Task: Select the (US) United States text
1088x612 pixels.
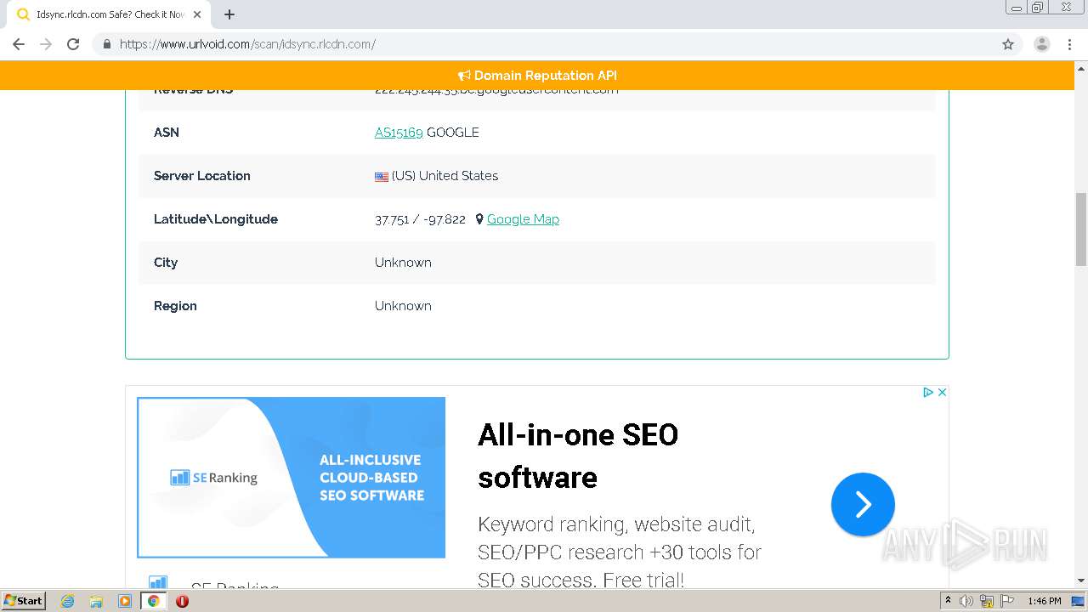Action: click(x=445, y=176)
